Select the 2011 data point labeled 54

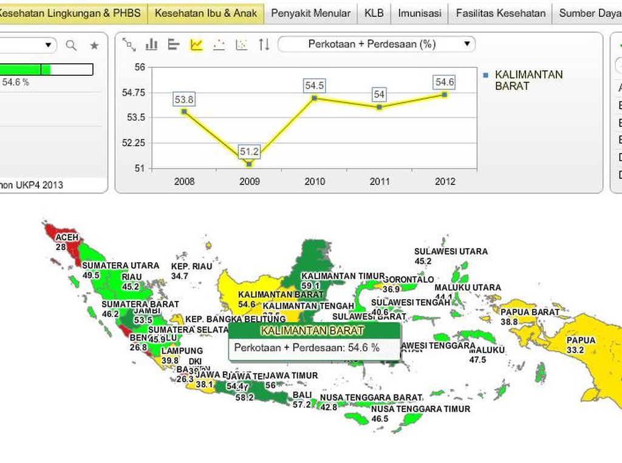pos(380,107)
